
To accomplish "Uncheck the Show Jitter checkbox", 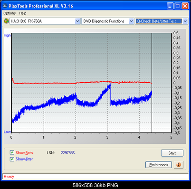I will click(x=12, y=159).
